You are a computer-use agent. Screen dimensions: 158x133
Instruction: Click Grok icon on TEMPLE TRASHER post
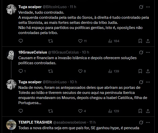[141, 123]
